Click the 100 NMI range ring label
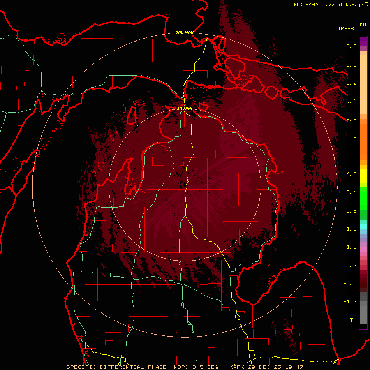Viewport: 370px width, 370px height. click(x=185, y=32)
